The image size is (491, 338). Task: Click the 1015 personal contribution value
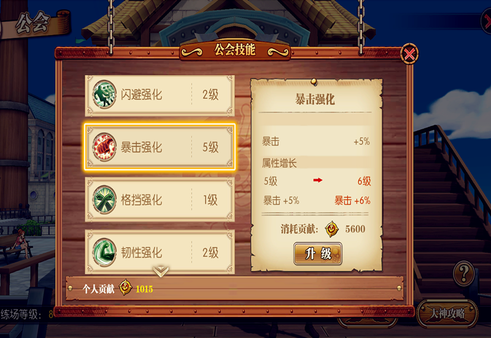pyautogui.click(x=144, y=289)
